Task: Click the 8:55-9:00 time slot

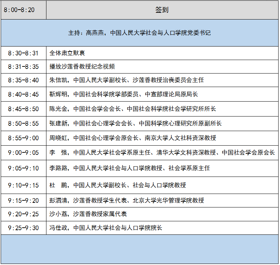Action: (23, 138)
